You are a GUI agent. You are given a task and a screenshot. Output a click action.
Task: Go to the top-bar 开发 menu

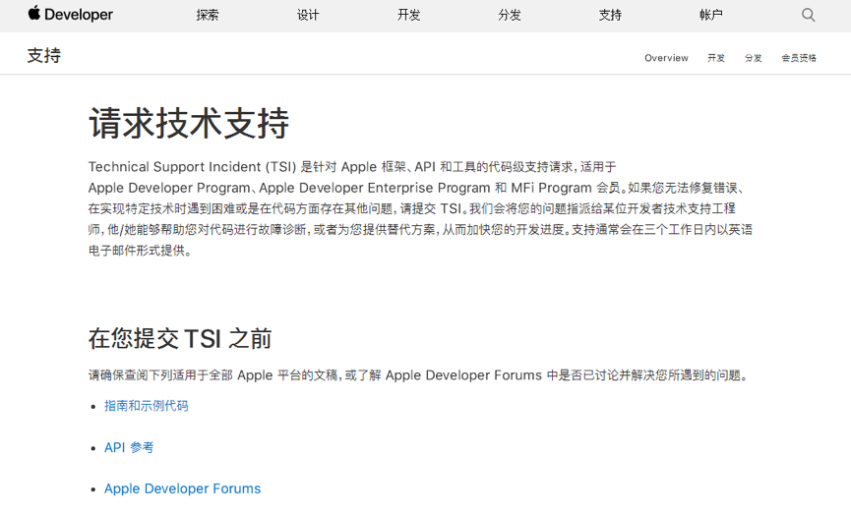tap(408, 15)
